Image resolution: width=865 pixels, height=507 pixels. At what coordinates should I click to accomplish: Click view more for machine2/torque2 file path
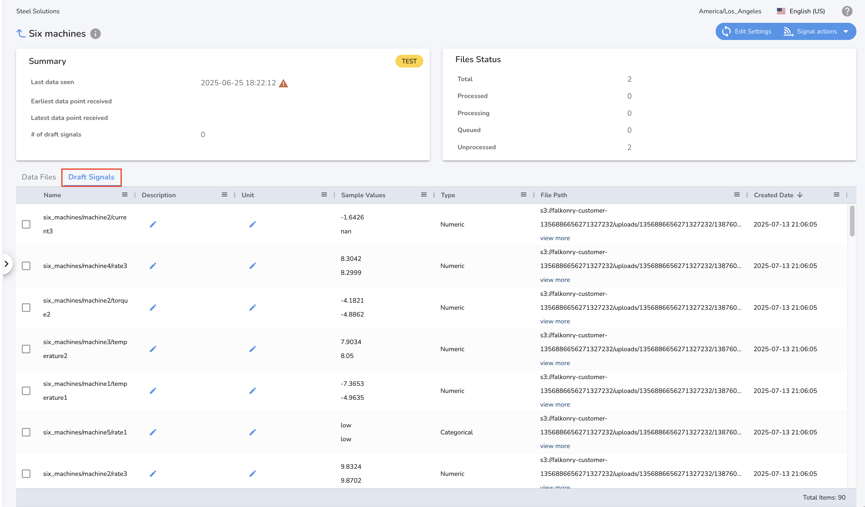click(x=555, y=321)
